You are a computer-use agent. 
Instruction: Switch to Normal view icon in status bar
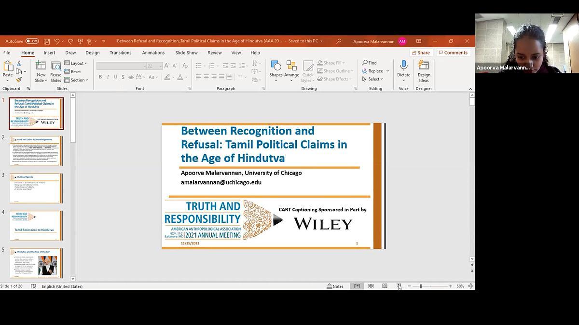coord(357,286)
